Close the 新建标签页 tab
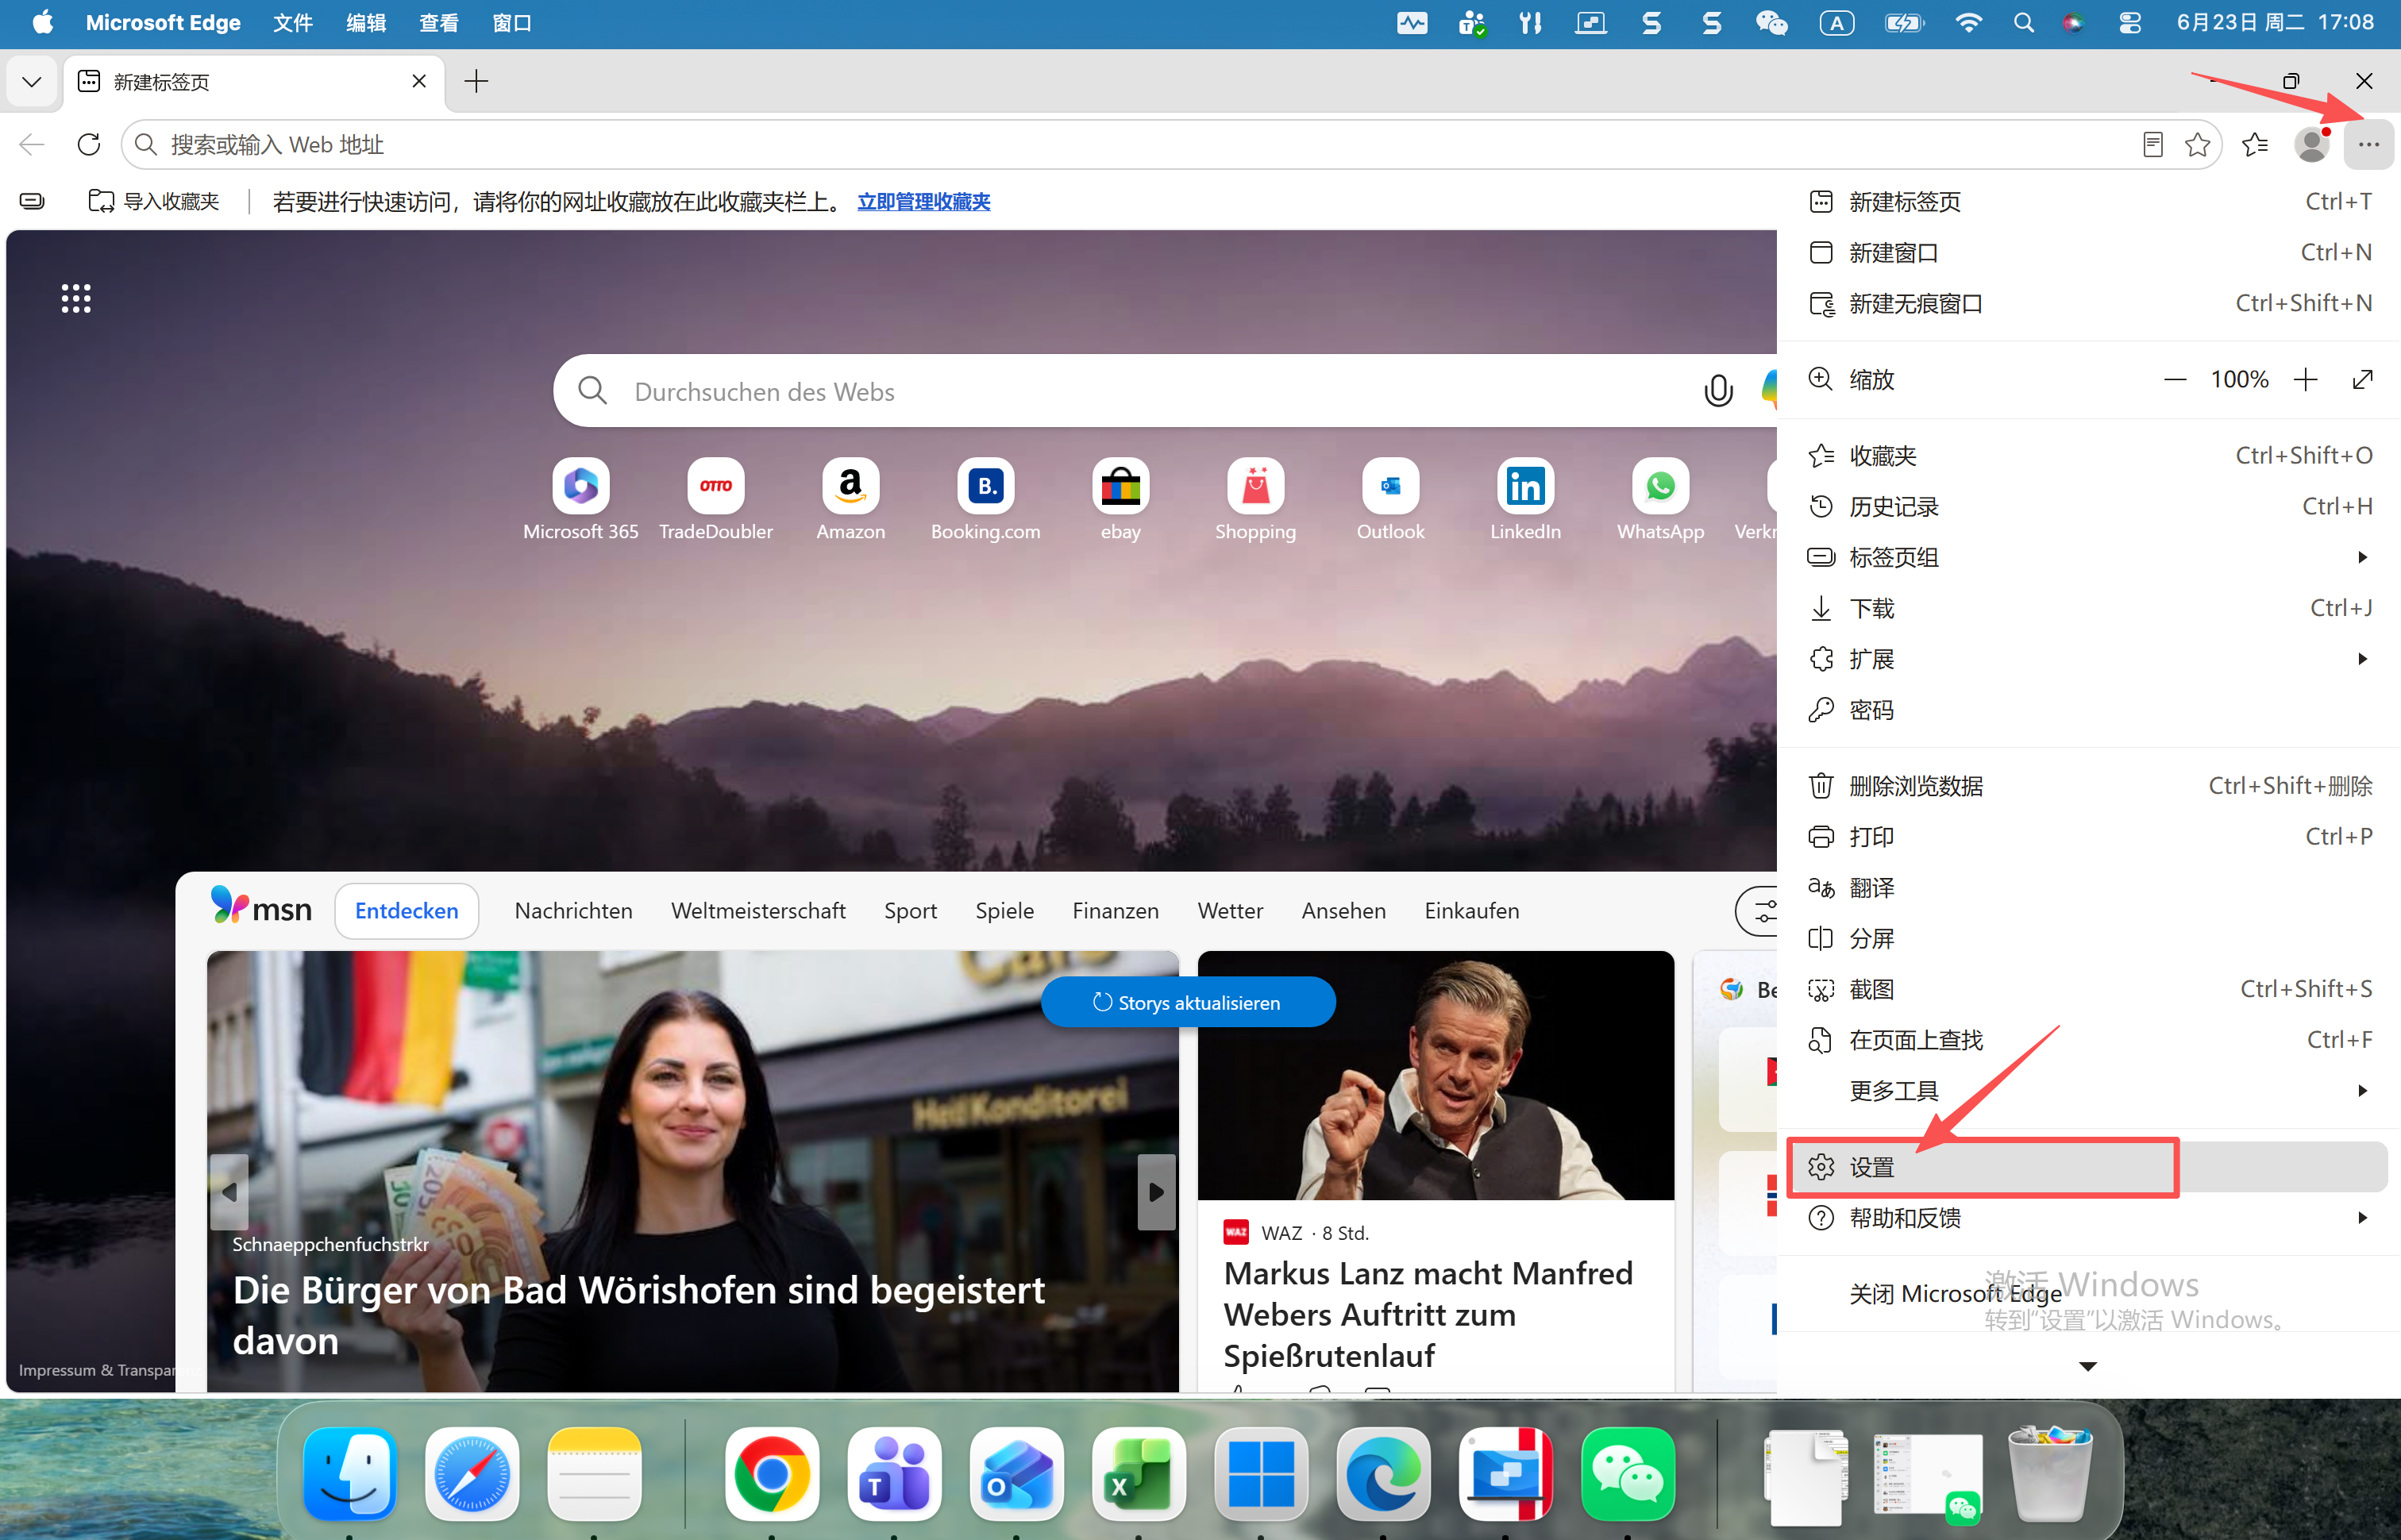Image resolution: width=2401 pixels, height=1540 pixels. point(419,81)
